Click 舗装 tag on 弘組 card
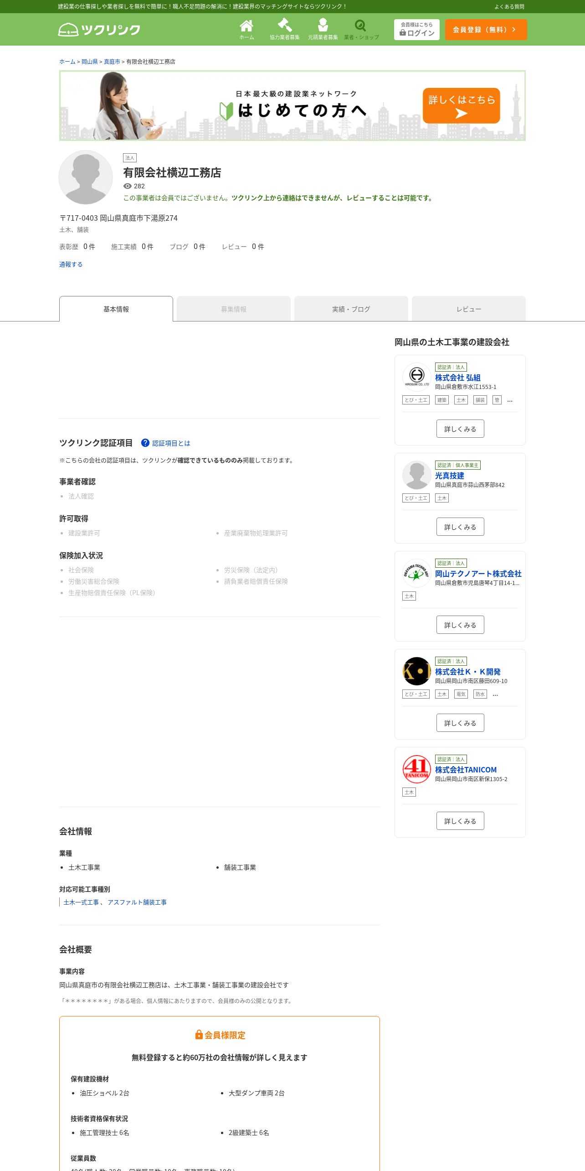 tap(480, 400)
